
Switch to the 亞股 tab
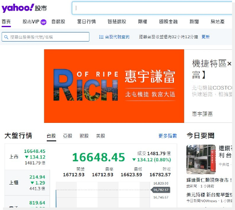[x=68, y=136]
